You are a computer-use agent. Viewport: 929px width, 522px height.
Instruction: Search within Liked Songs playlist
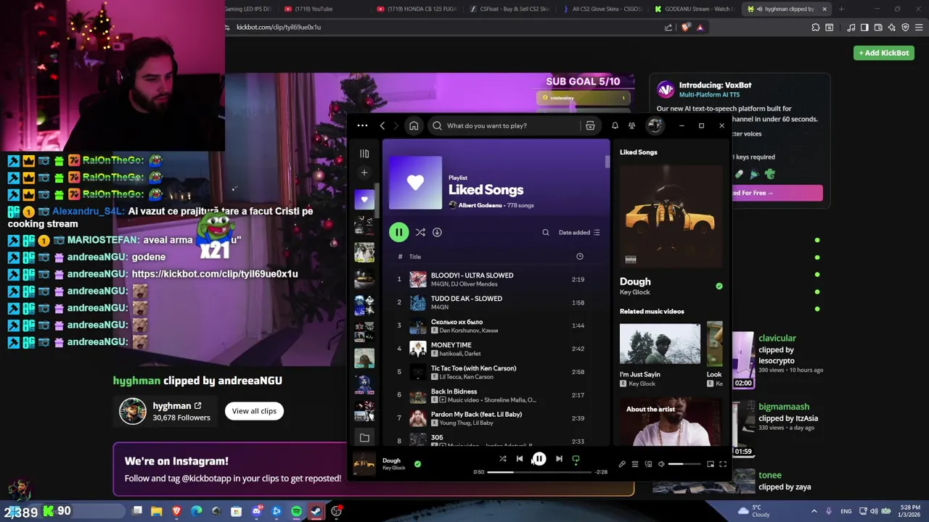tap(546, 233)
